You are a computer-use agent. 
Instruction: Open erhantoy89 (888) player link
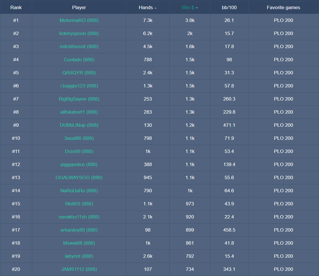tap(79, 230)
